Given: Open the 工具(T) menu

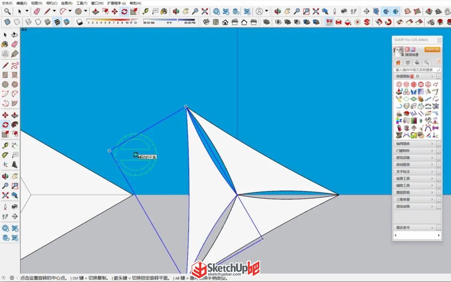Looking at the screenshot, I should [82, 3].
